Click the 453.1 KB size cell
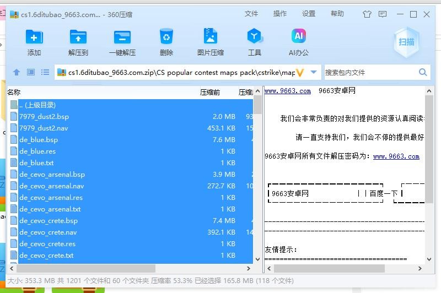441x293 pixels. click(222, 128)
